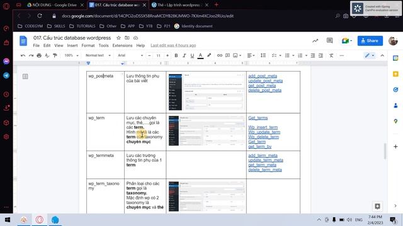This screenshot has height=226, width=403.
Task: Open the zoom level dropdown showing 100%
Action: point(71,55)
